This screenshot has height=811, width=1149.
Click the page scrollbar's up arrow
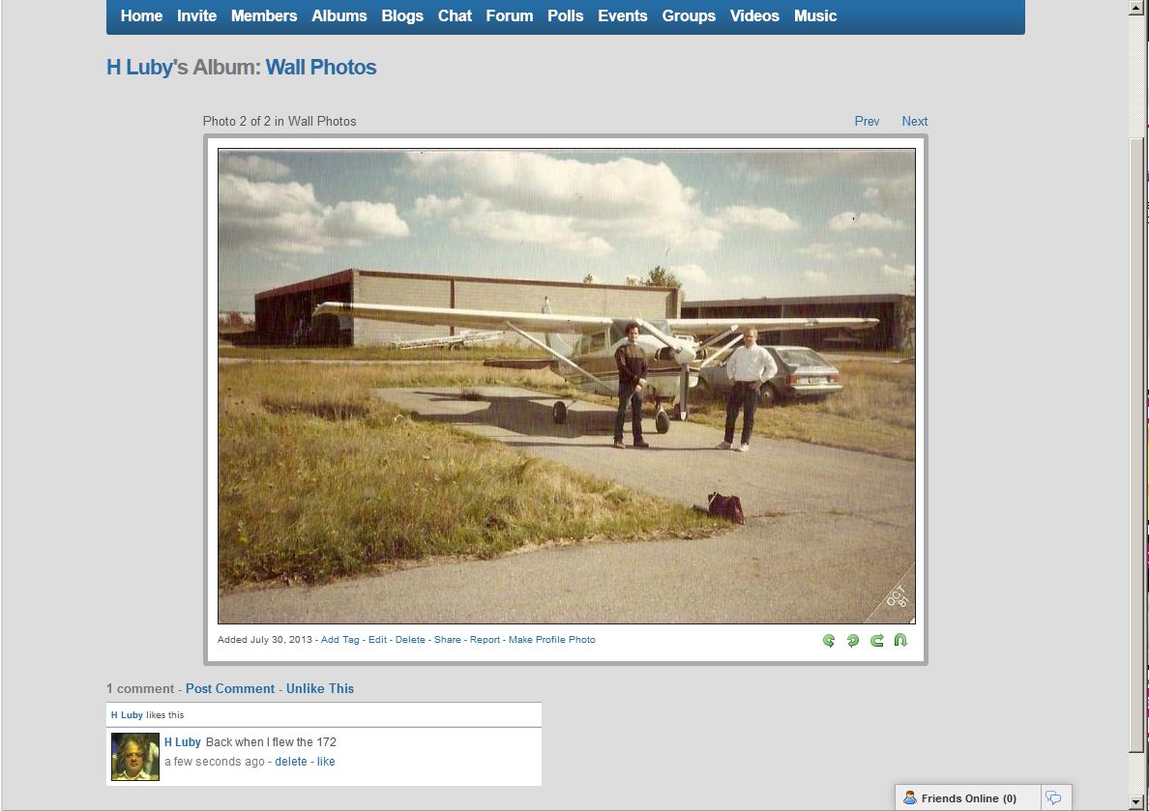click(x=1136, y=7)
